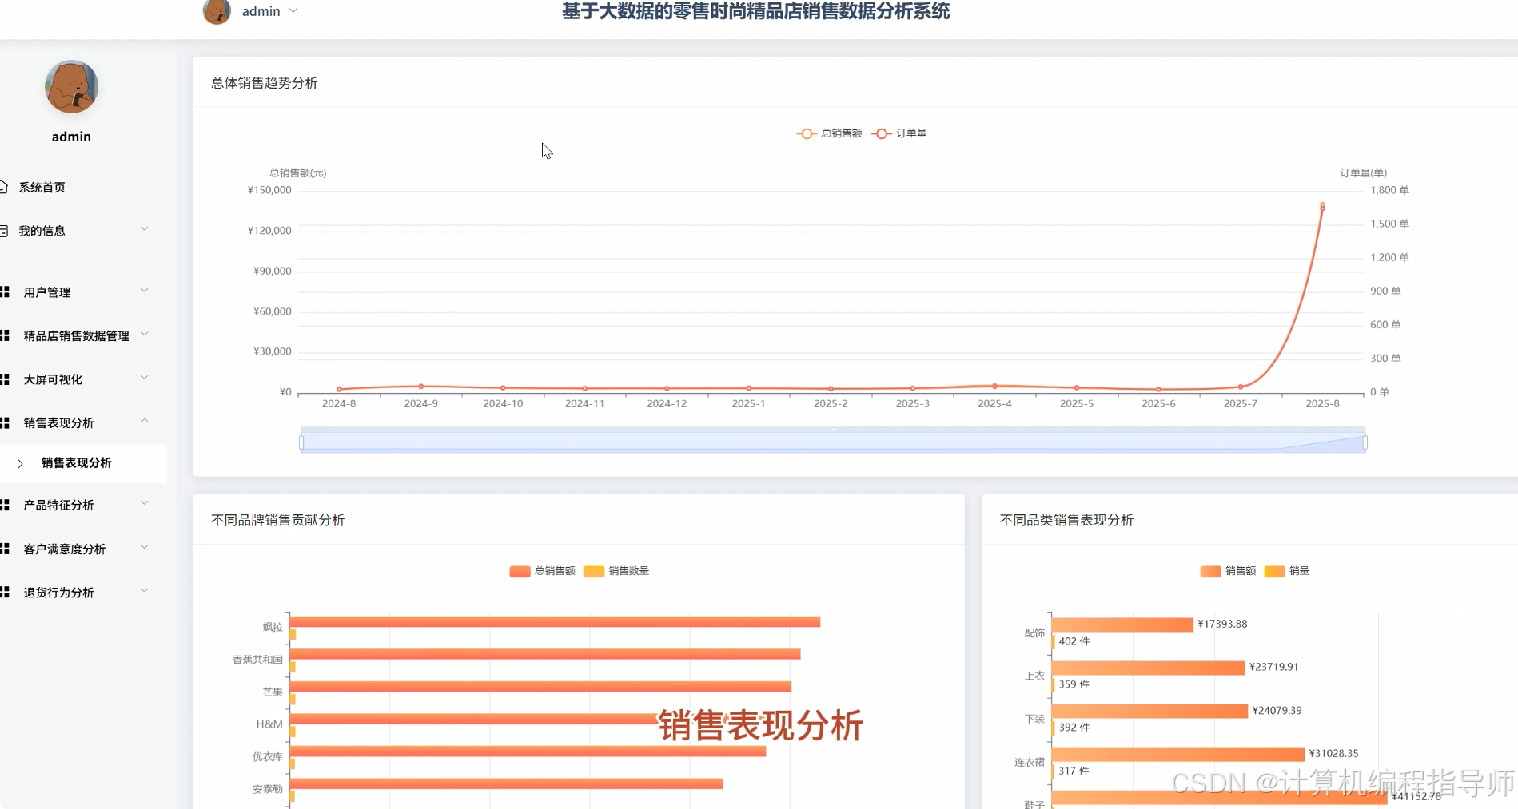
Task: Click 上衣 bar showing ¥23719.91
Action: tap(1149, 668)
